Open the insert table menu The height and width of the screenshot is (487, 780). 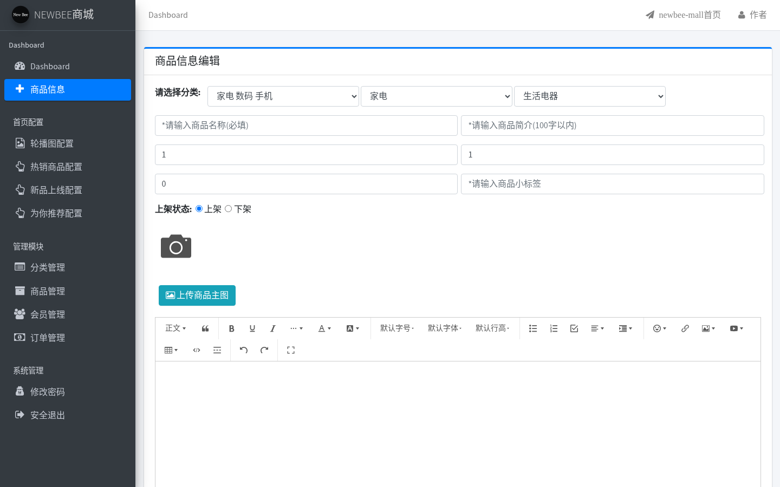pyautogui.click(x=171, y=350)
